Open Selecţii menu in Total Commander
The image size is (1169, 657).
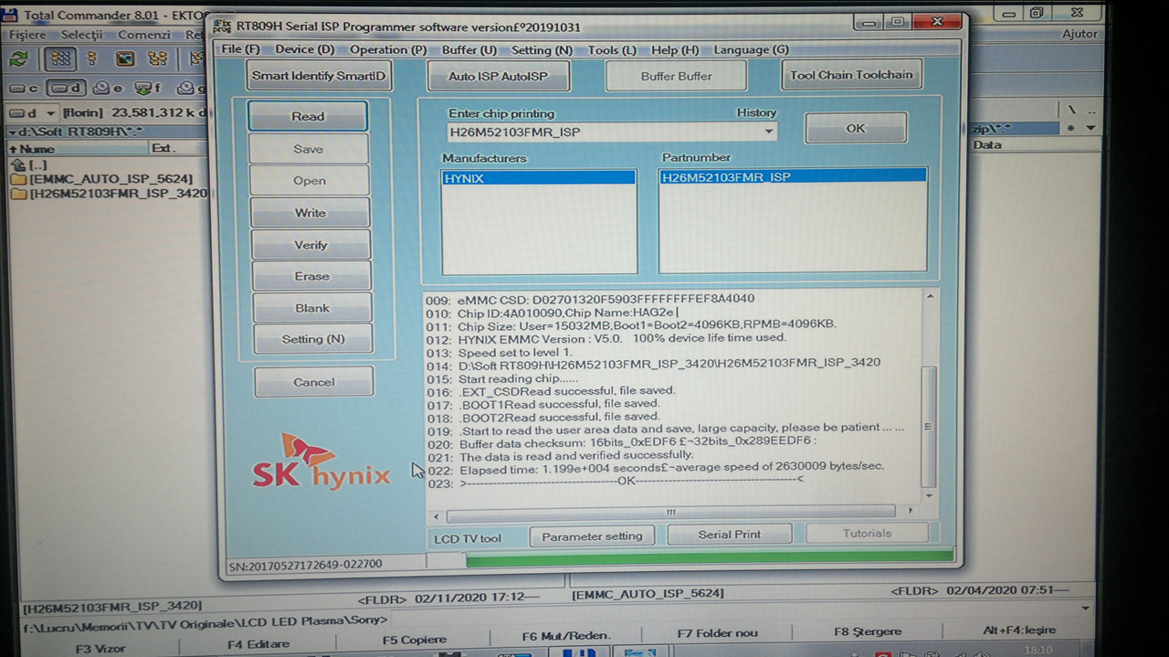pos(81,35)
